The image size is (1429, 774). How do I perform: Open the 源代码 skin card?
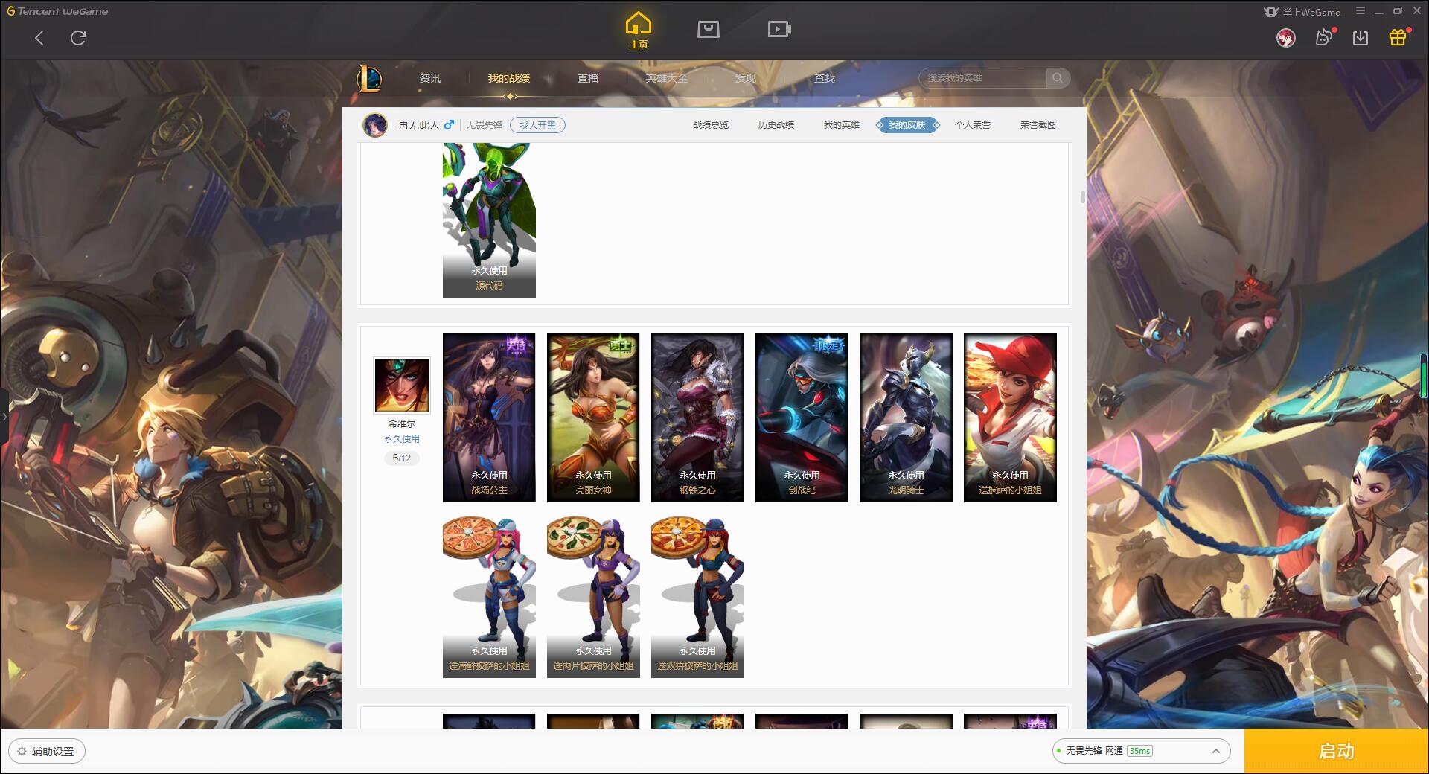(x=489, y=220)
